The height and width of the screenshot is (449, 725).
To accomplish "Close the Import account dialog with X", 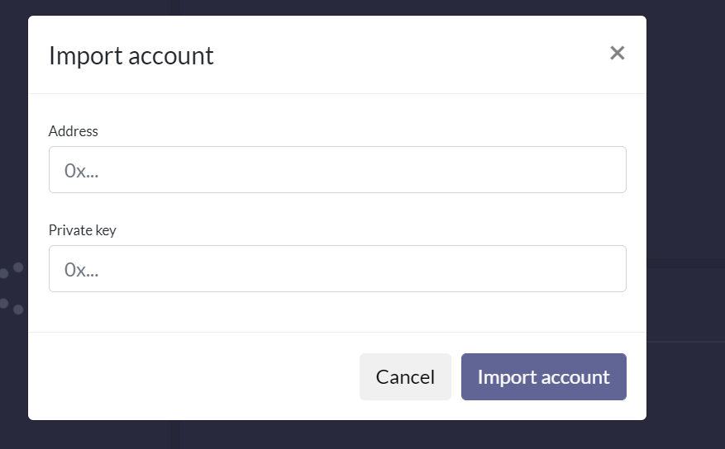I will [617, 53].
